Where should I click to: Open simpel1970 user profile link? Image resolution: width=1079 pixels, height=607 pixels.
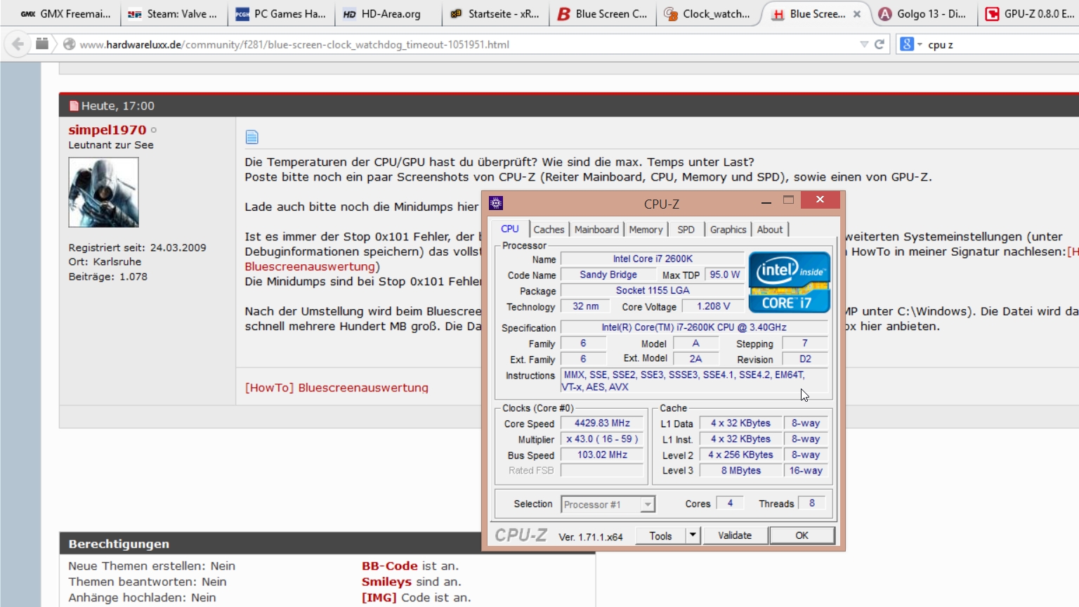point(107,130)
